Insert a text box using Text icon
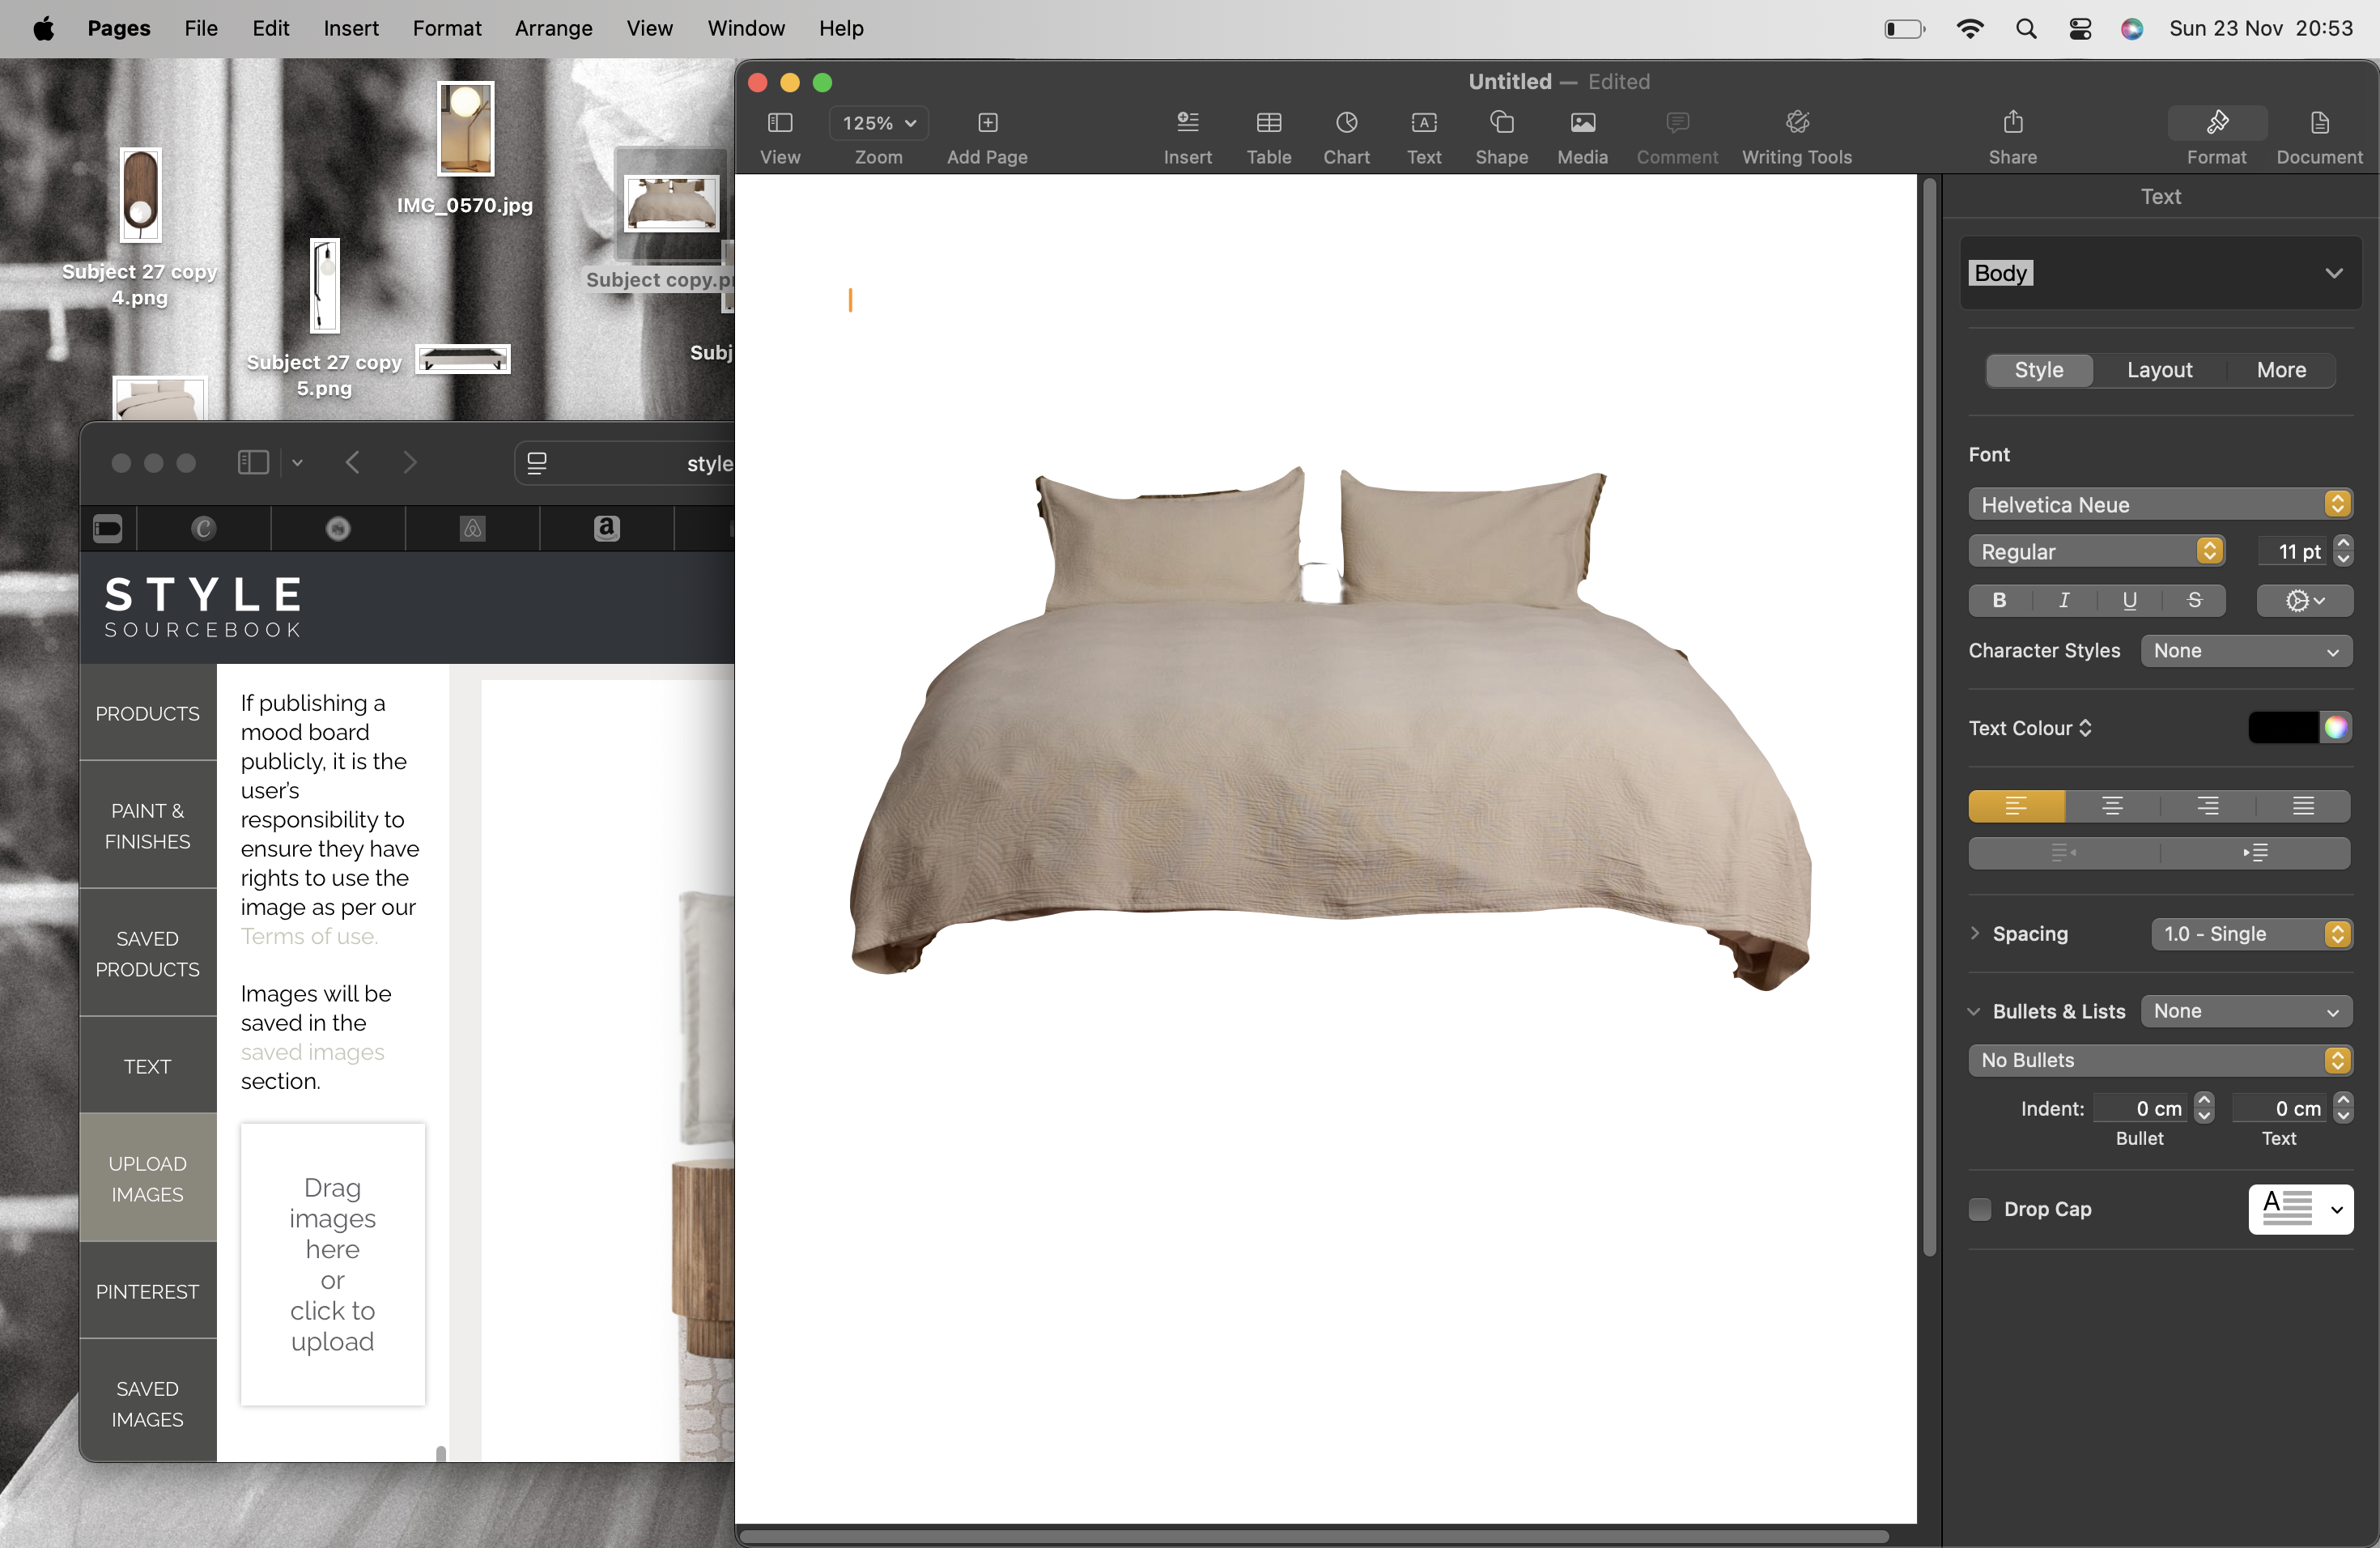This screenshot has width=2380, height=1548. point(1423,124)
